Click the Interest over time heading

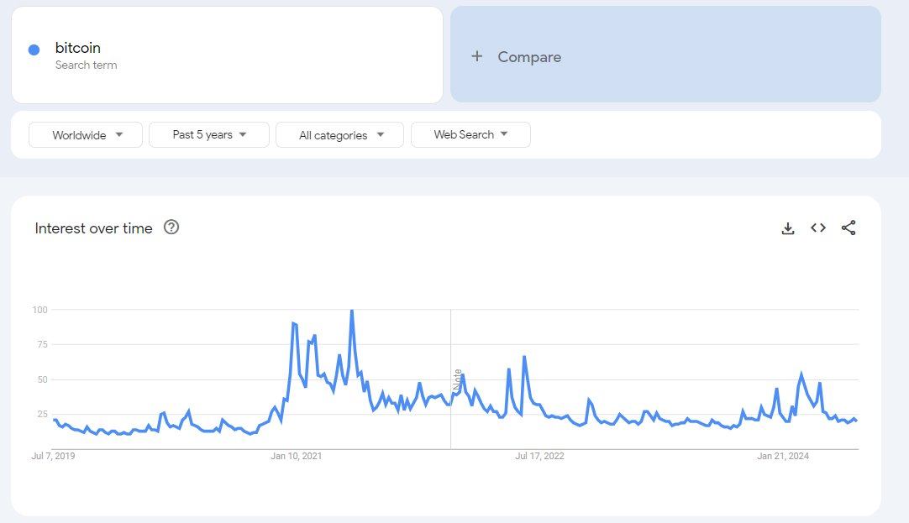[x=94, y=228]
